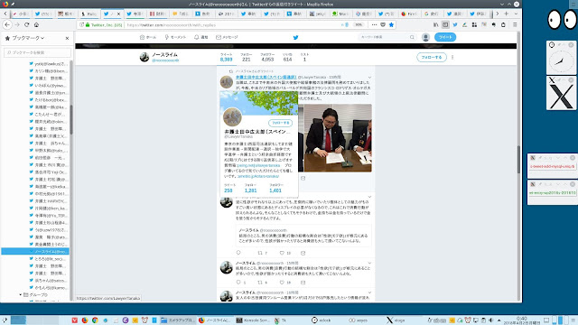The image size is (578, 325).
Task: Go back using Firefox back arrow
Action: [x=7, y=24]
